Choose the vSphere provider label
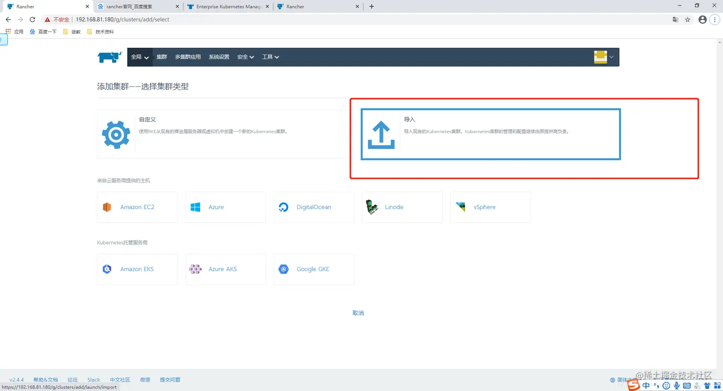This screenshot has height=391, width=723. 484,207
